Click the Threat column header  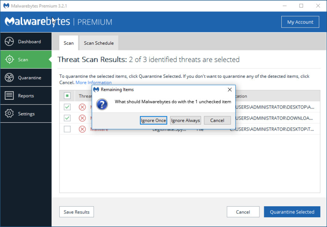pyautogui.click(x=85, y=96)
